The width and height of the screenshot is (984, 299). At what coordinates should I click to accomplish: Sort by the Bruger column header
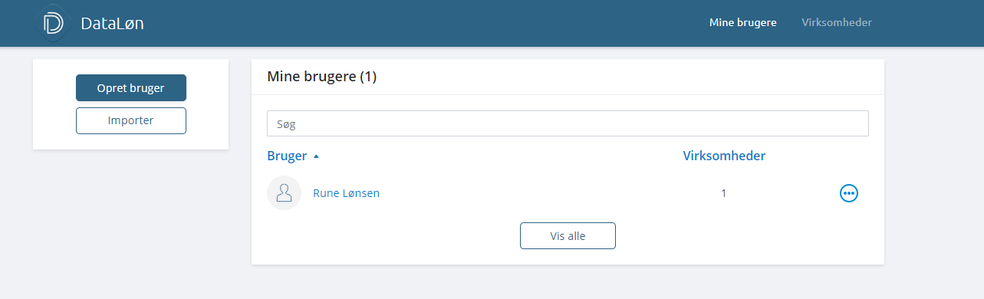[287, 156]
